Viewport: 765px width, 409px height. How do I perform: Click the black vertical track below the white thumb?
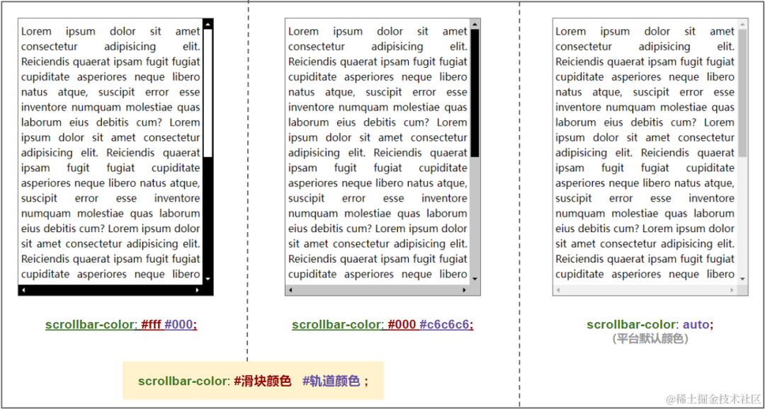(208, 216)
